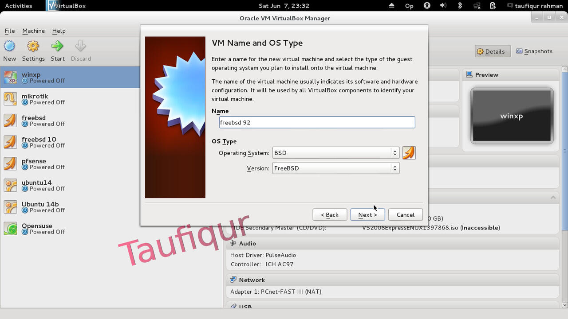The width and height of the screenshot is (568, 319).
Task: Open the Settings toolbar icon
Action: click(33, 46)
